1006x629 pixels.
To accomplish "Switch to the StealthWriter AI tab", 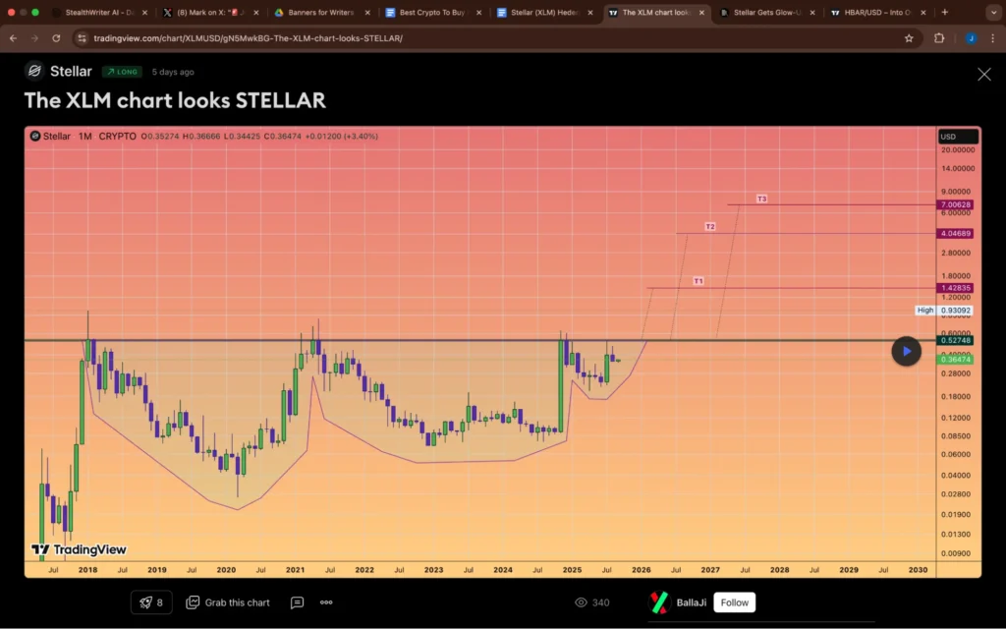I will coord(99,12).
